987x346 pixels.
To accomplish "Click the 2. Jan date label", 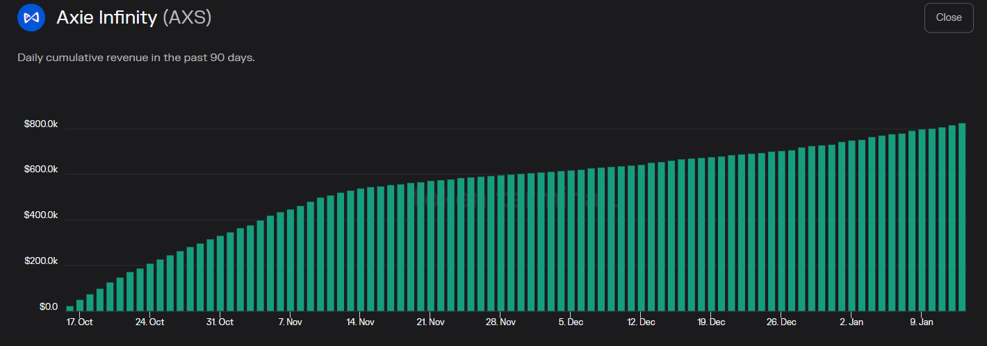I will point(851,322).
